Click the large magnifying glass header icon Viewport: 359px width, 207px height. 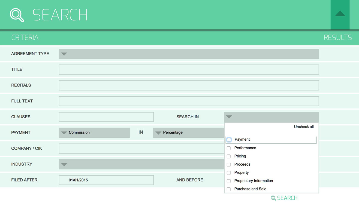coord(17,15)
